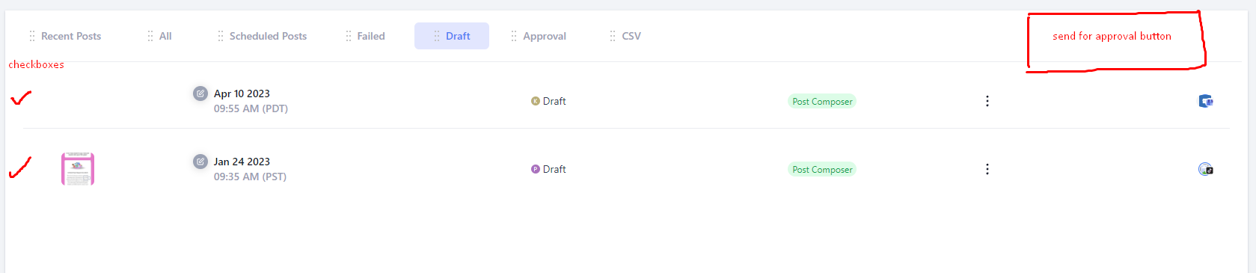Open the Approval tab
1256x273 pixels.
click(x=545, y=36)
